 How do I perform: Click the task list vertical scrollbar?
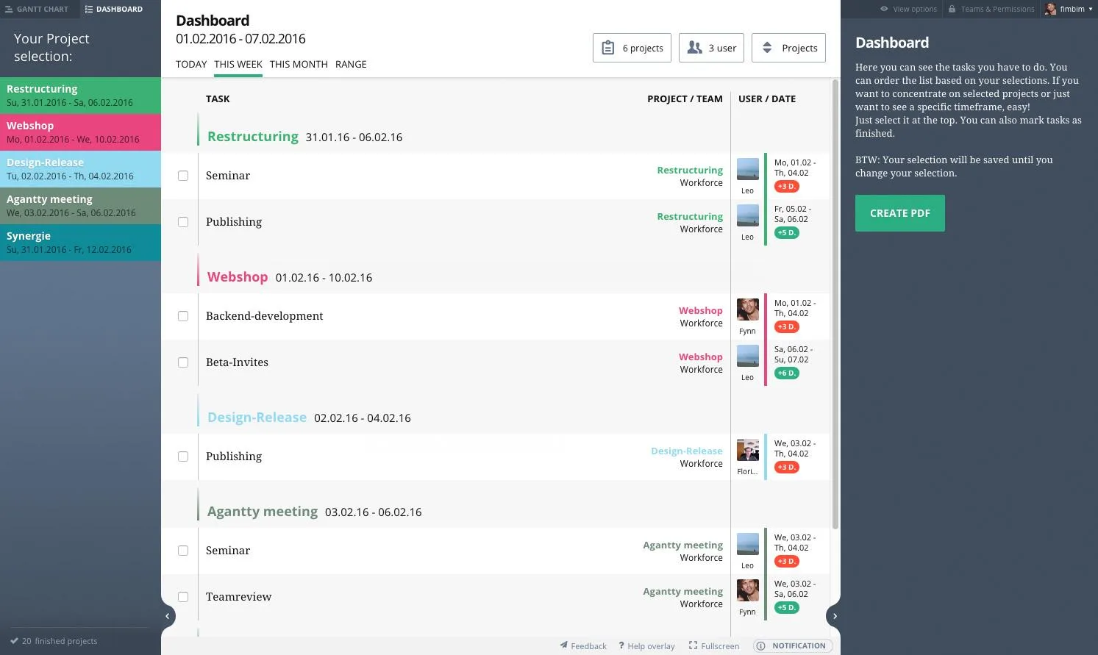[x=835, y=304]
